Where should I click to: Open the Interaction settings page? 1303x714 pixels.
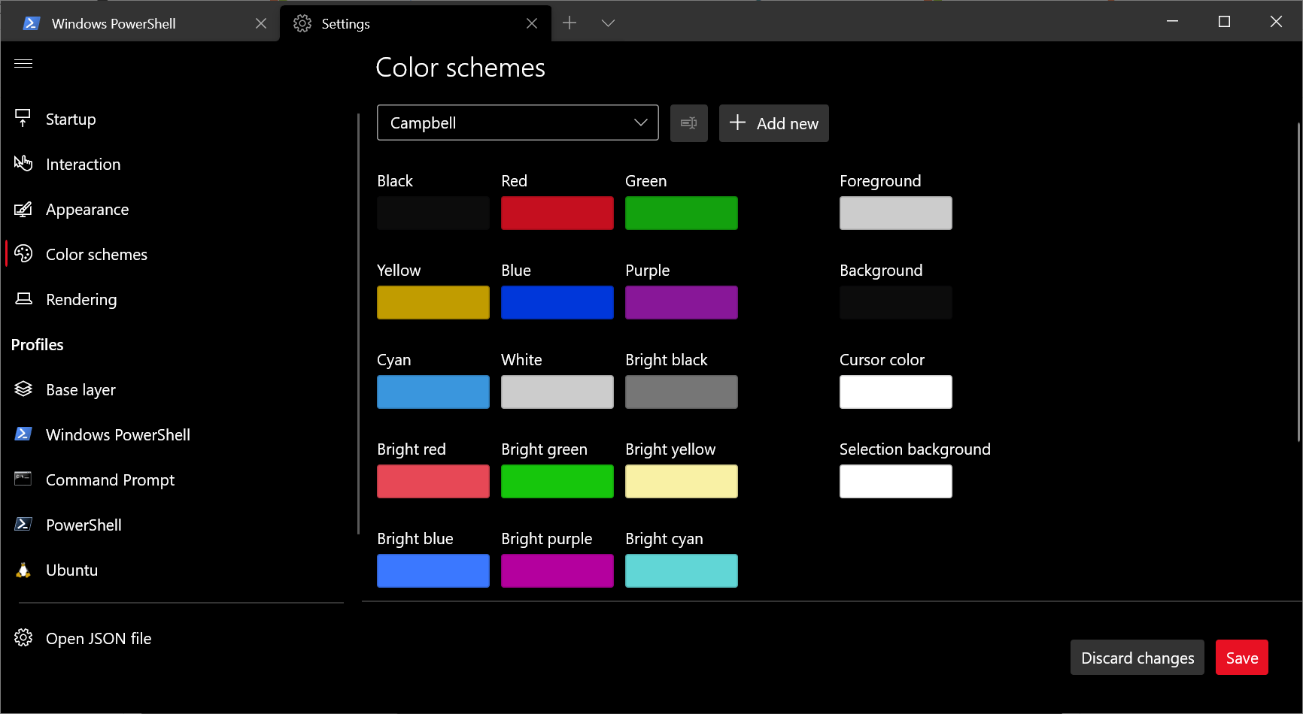[83, 164]
